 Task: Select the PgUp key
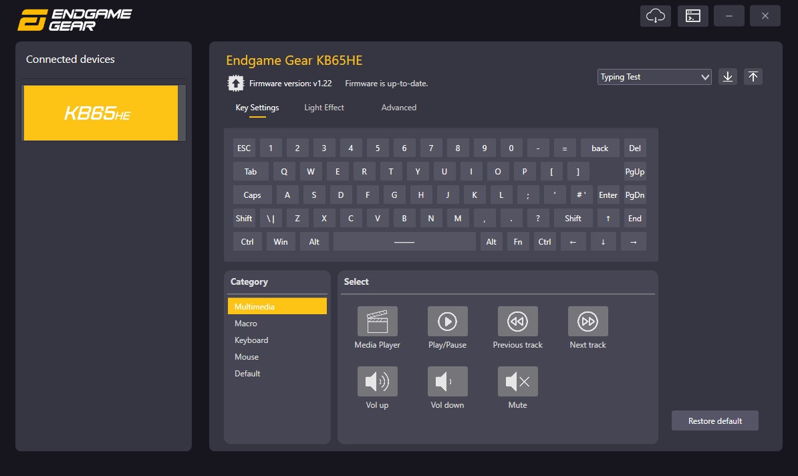point(635,172)
